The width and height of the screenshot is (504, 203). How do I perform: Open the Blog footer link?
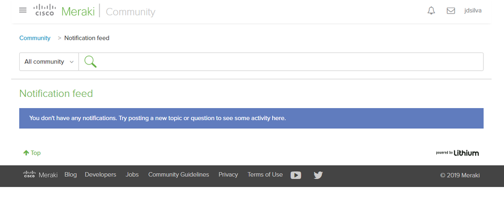[70, 175]
